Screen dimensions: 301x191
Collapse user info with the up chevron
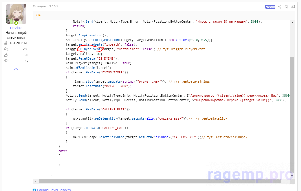[16, 69]
